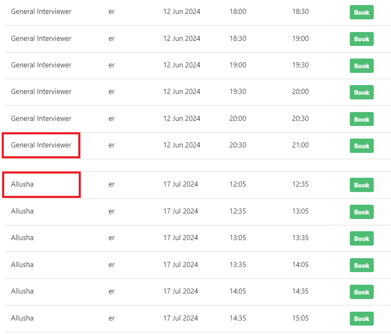Book the 18:00 General Interviewer slot
391x334 pixels.
click(361, 12)
